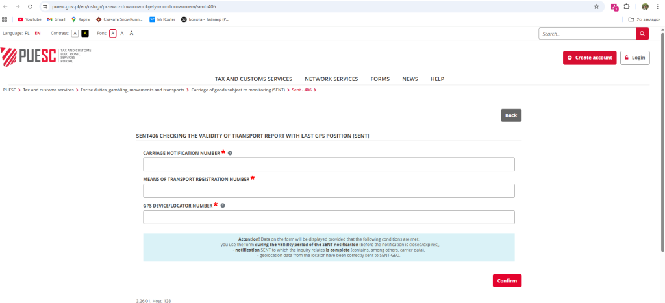
Task: Go to Tax and customs services breadcrumb
Action: (x=48, y=90)
